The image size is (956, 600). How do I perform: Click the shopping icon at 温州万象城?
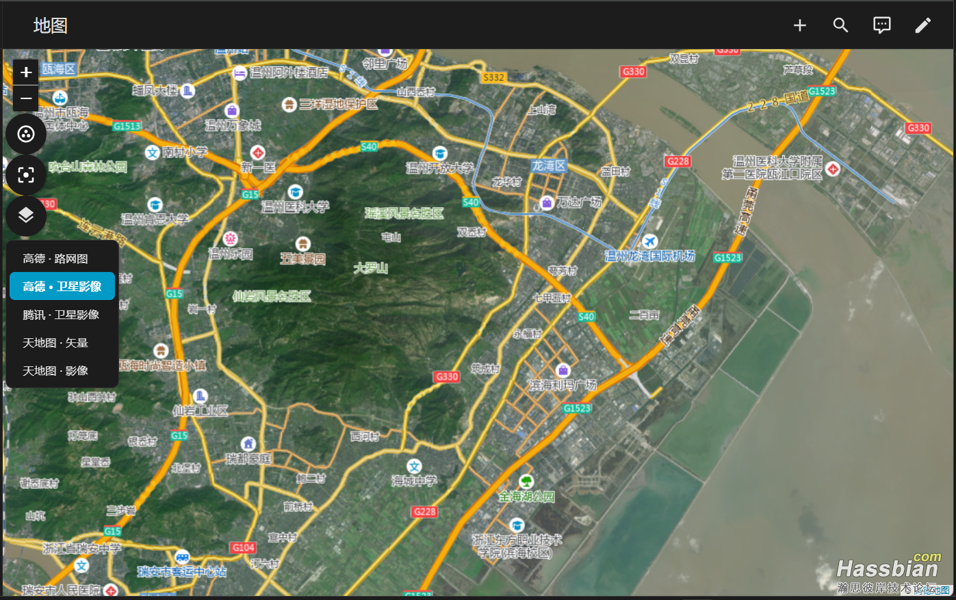[232, 110]
